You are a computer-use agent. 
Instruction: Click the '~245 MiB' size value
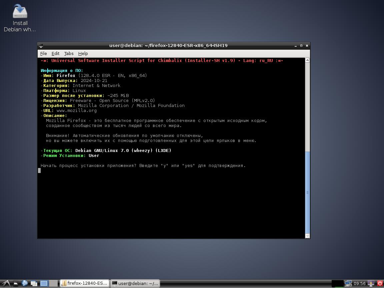118,96
